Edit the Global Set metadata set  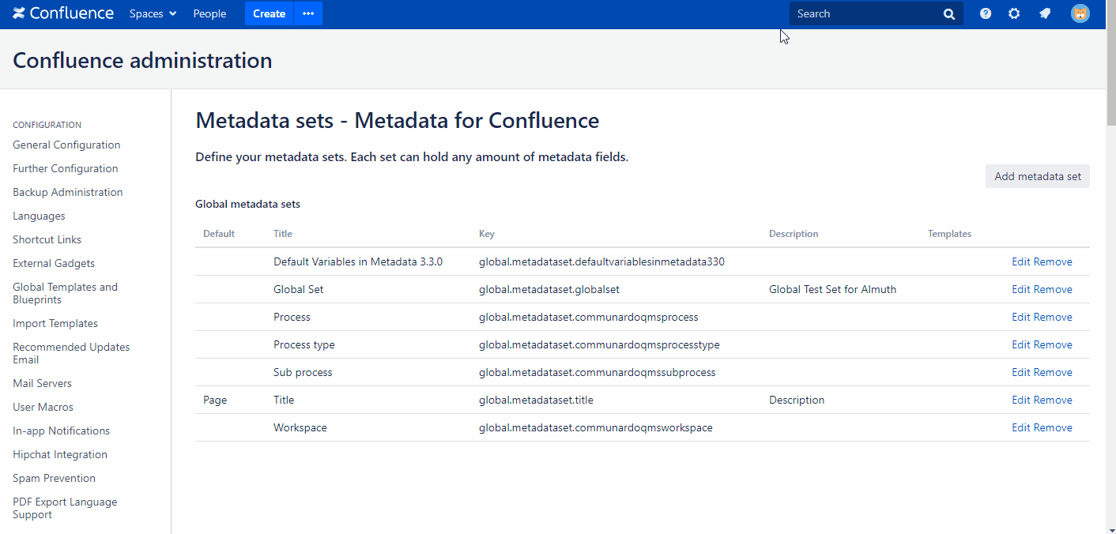[1021, 289]
